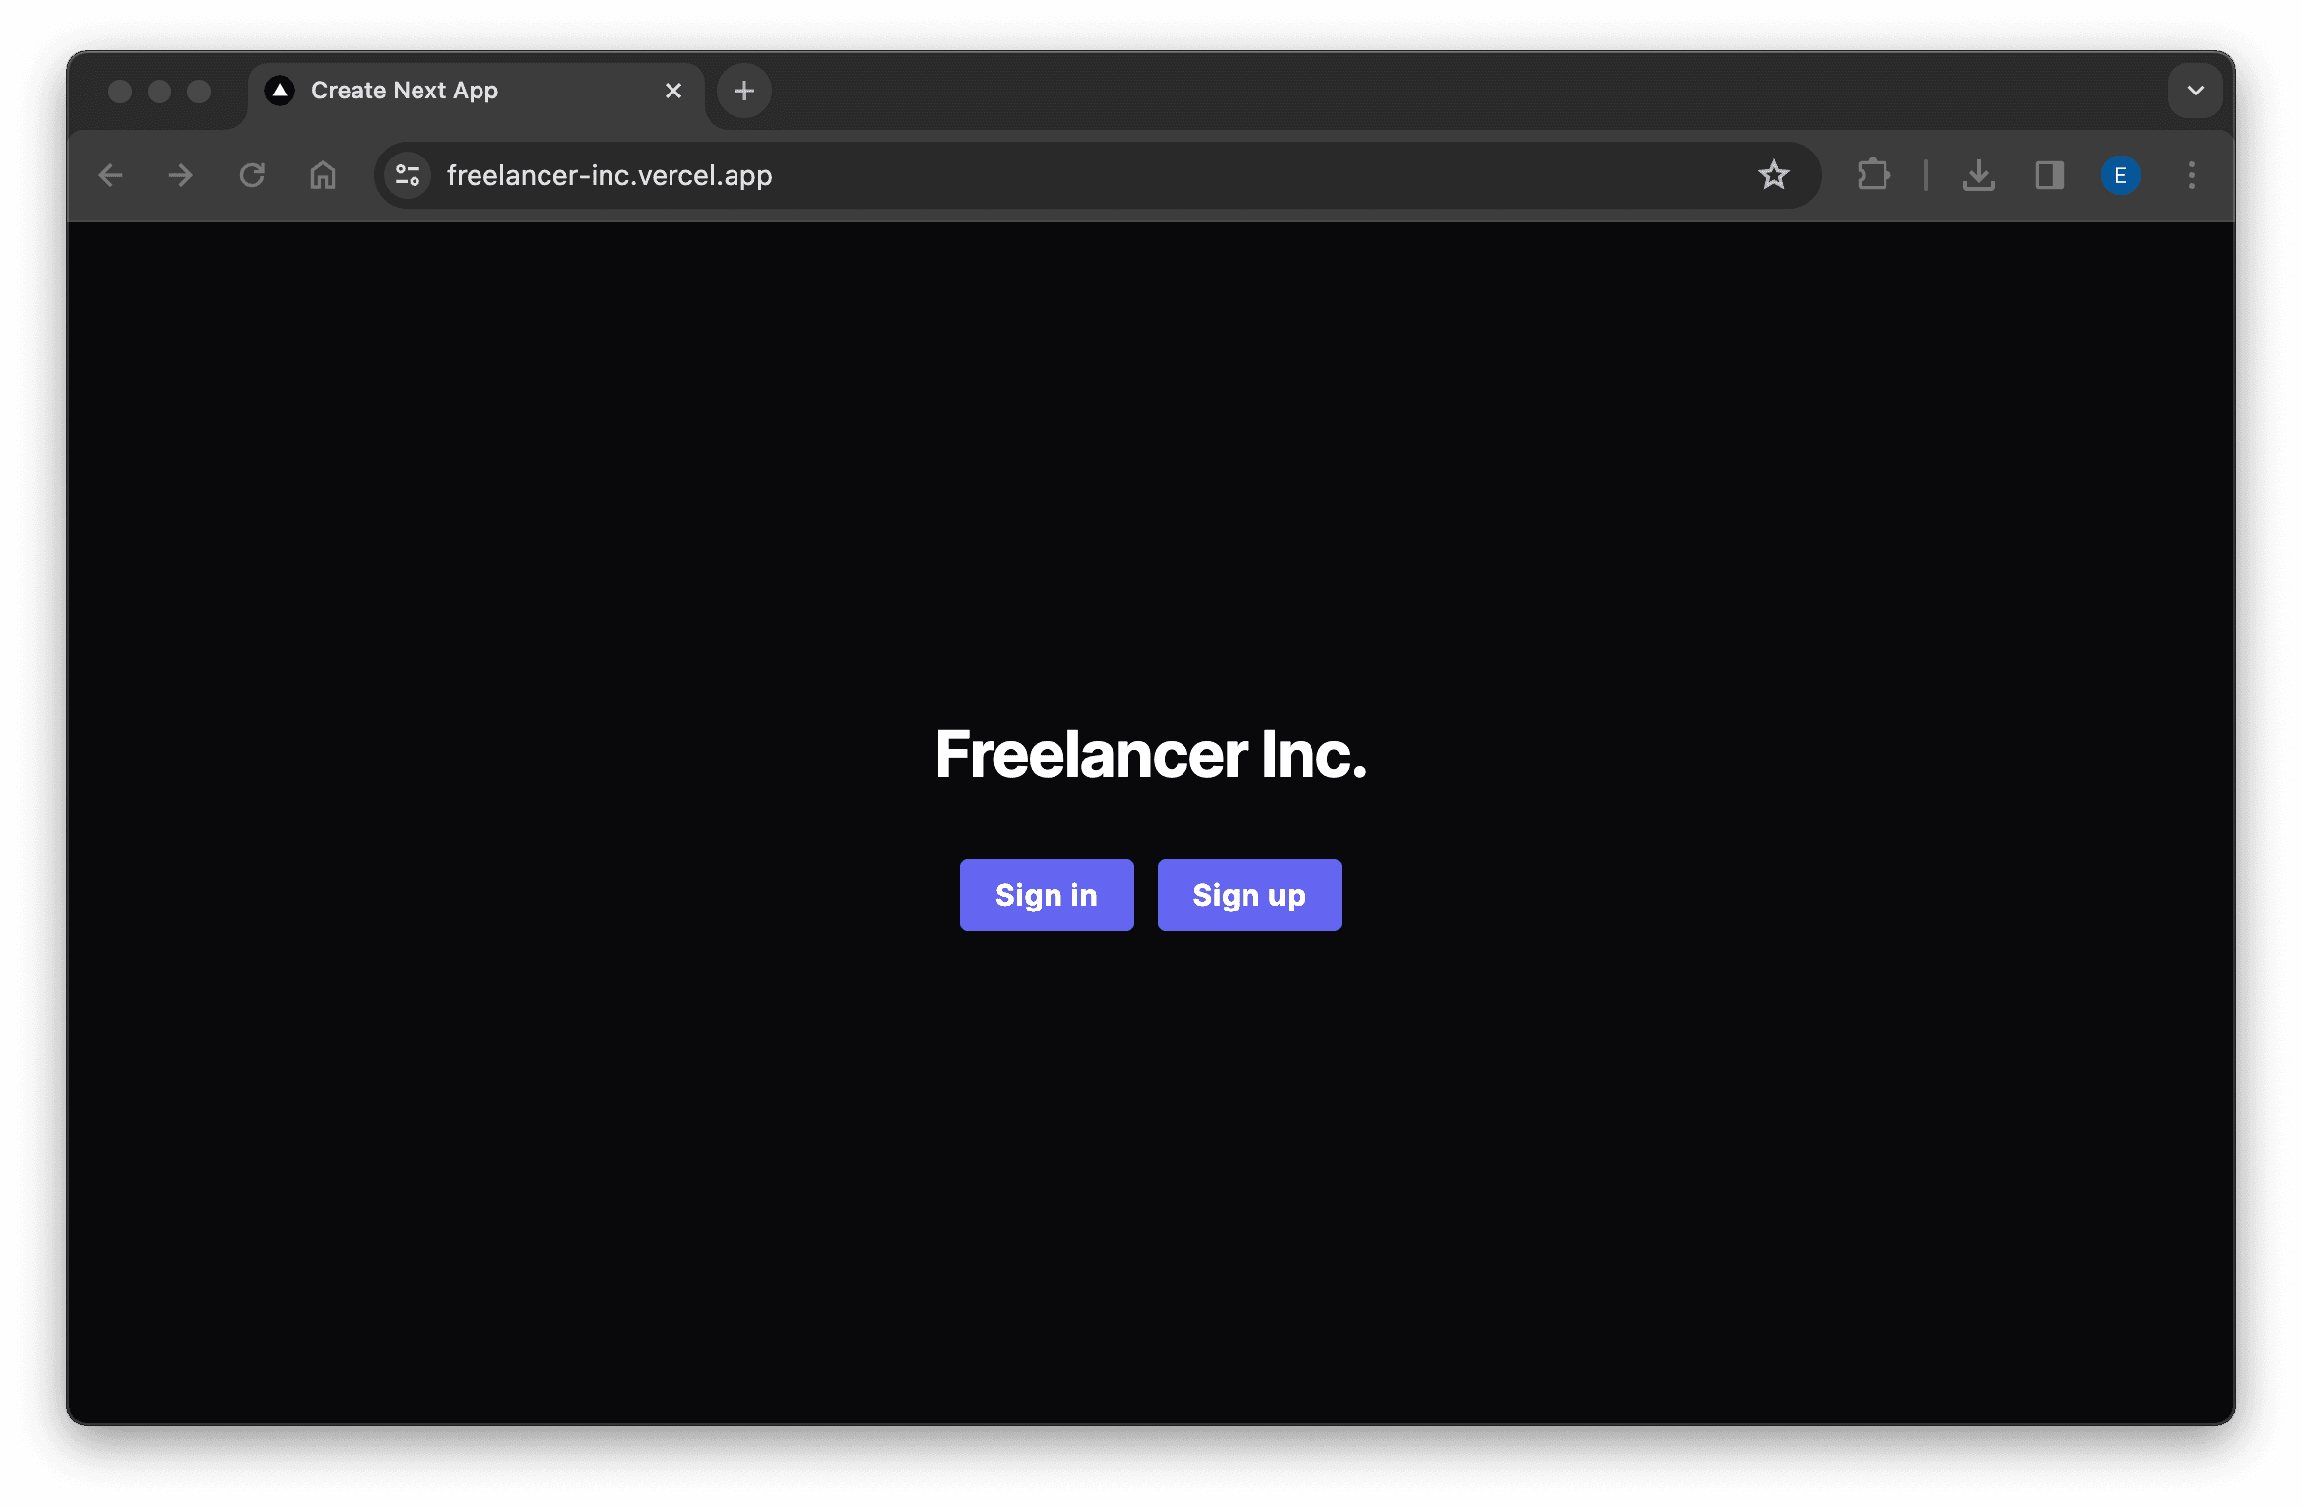The image size is (2302, 1508).
Task: Open the browser more options menu
Action: (x=2193, y=175)
